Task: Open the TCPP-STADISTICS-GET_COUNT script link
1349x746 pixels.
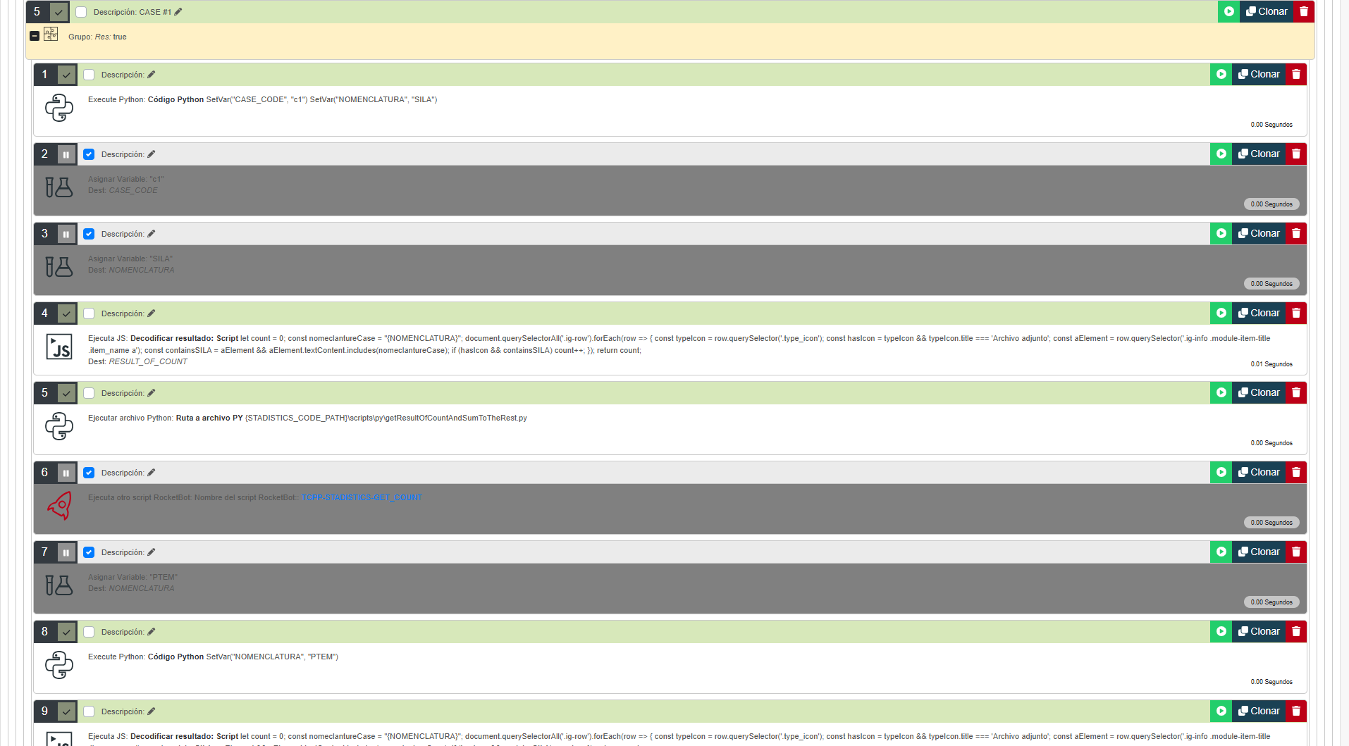Action: tap(362, 497)
